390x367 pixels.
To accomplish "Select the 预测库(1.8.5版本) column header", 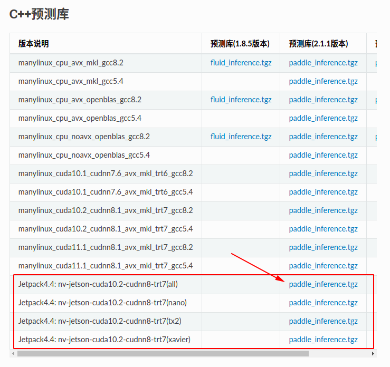I will 240,44.
